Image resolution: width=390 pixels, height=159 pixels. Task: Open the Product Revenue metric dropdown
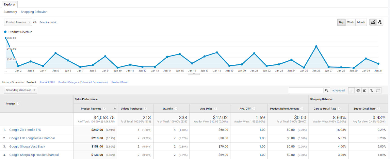18,22
